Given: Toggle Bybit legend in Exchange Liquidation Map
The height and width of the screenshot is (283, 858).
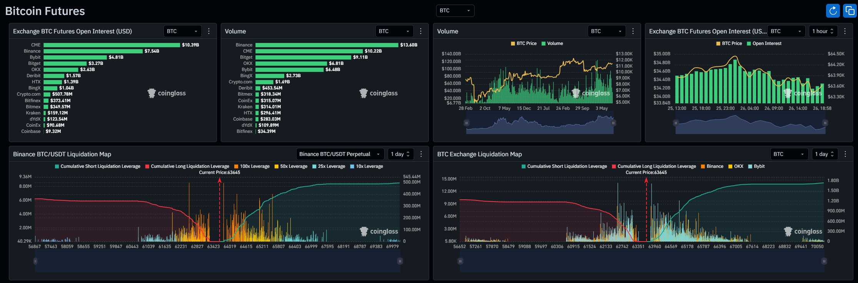Looking at the screenshot, I should 756,166.
